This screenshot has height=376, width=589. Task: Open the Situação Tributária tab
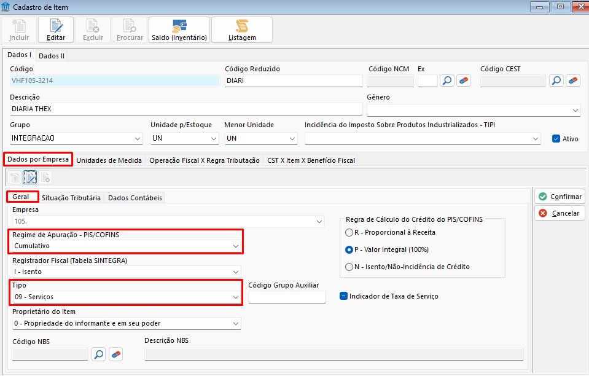click(x=71, y=198)
